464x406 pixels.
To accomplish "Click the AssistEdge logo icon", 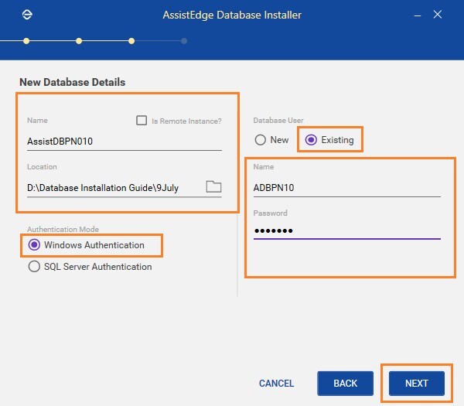I will pyautogui.click(x=27, y=15).
